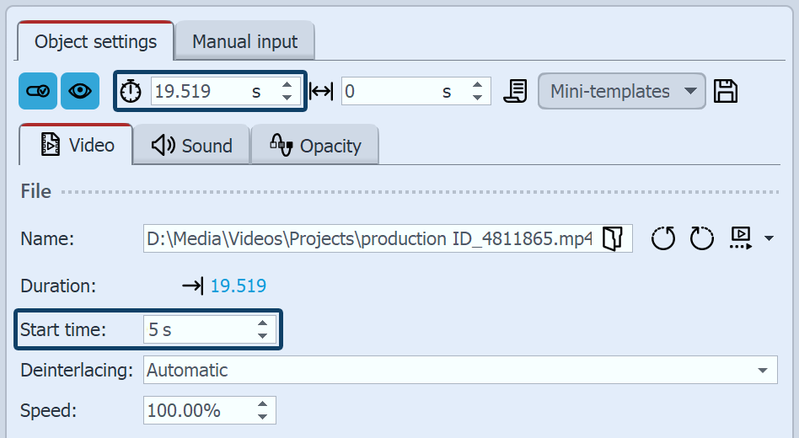Image resolution: width=799 pixels, height=438 pixels.
Task: Decrease the 0 s spacing value
Action: click(x=478, y=98)
